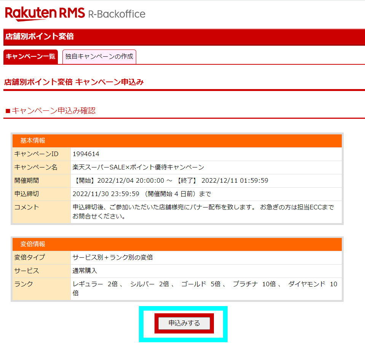This screenshot has height=343, width=365.
Task: Click the コメント text about バナー配布
Action: [x=203, y=212]
